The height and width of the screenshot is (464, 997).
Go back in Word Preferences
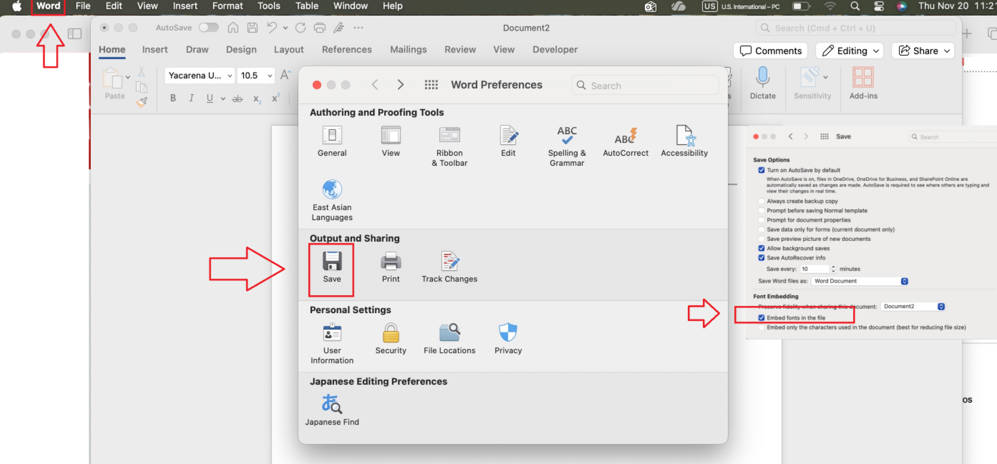(x=375, y=85)
